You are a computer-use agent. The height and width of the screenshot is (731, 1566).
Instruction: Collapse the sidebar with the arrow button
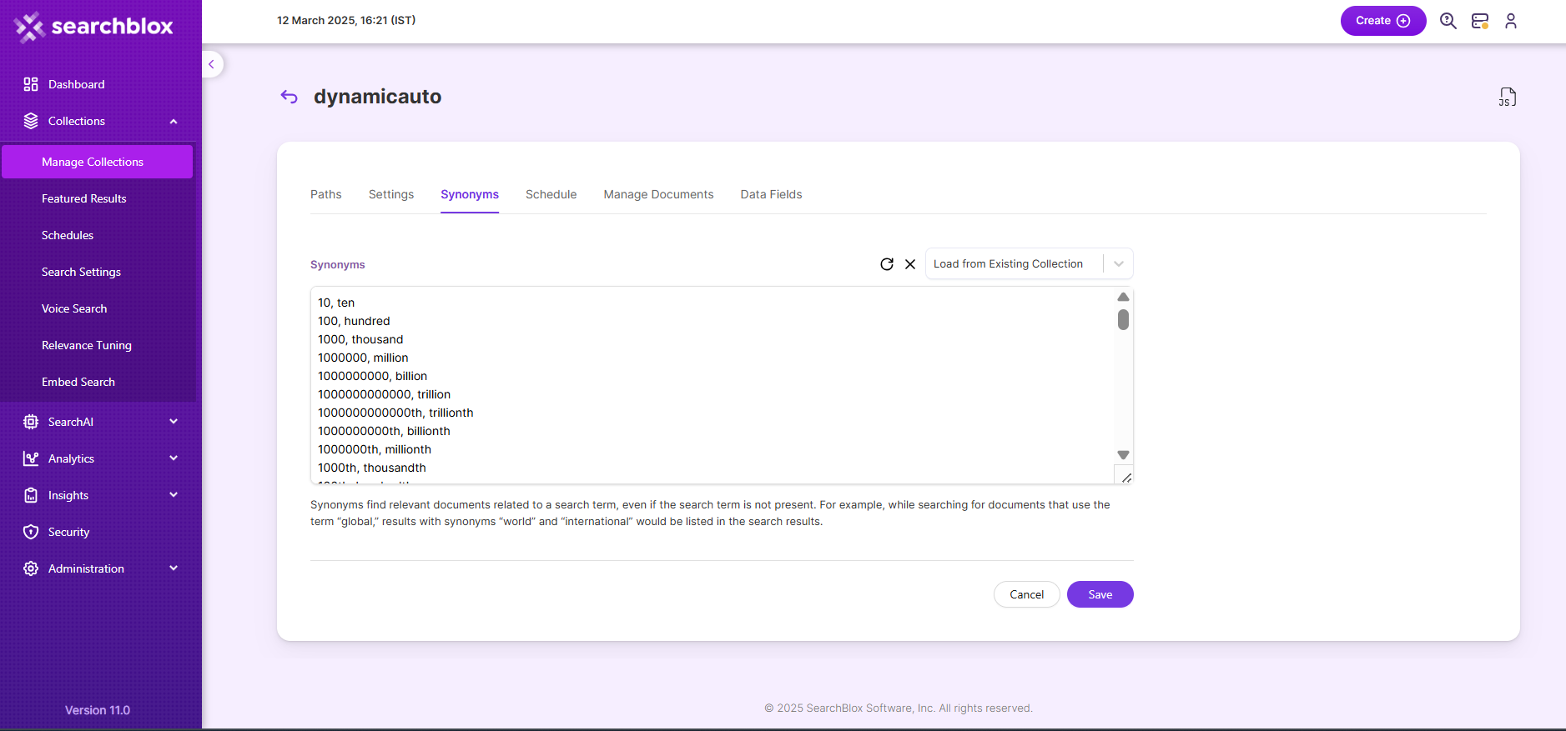point(212,64)
